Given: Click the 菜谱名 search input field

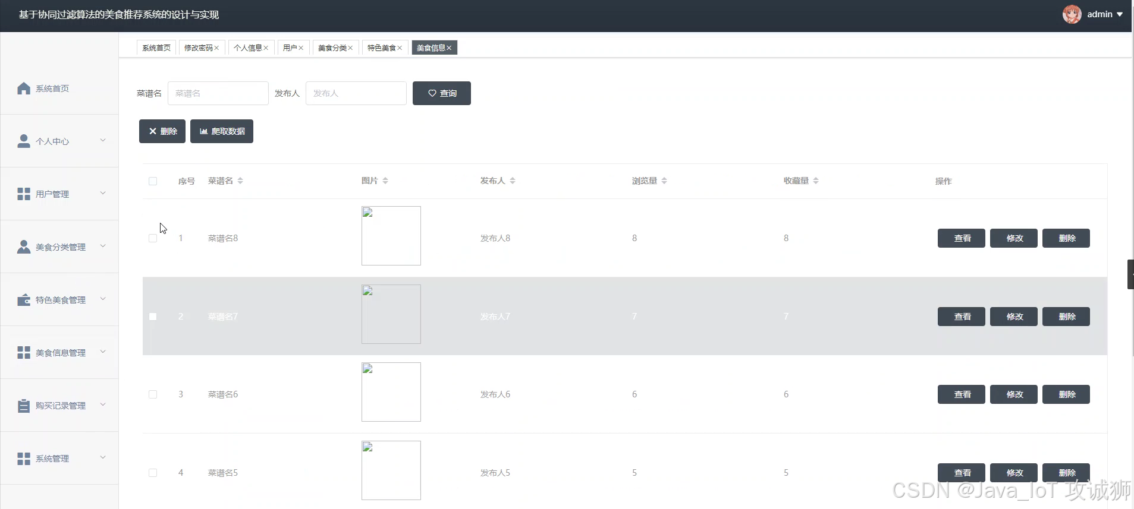Looking at the screenshot, I should point(218,93).
